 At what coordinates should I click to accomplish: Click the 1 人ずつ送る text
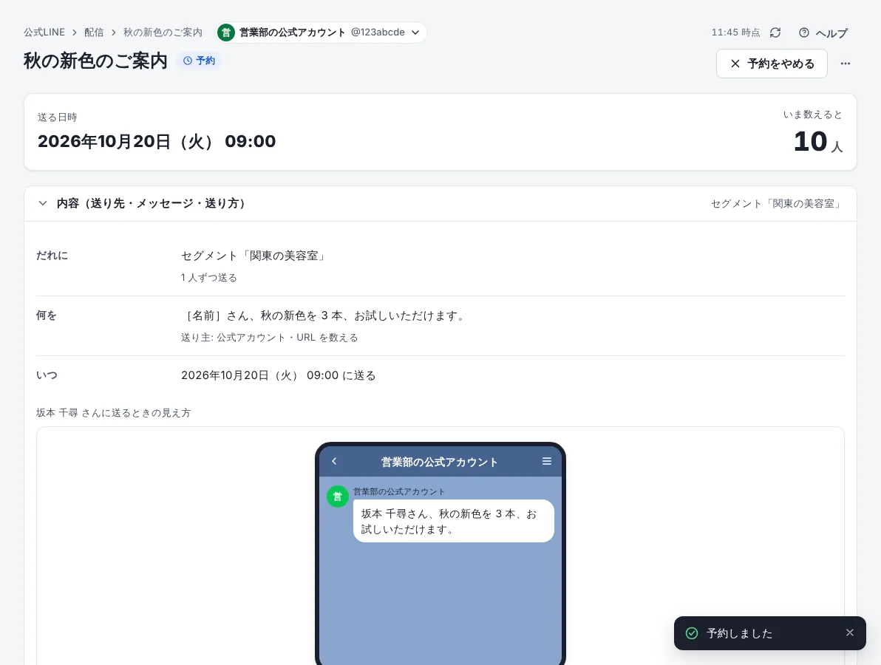[209, 278]
